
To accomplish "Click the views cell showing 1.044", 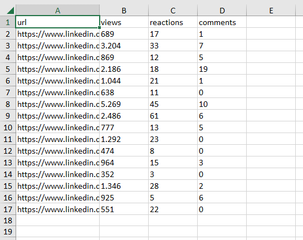I will [x=124, y=81].
